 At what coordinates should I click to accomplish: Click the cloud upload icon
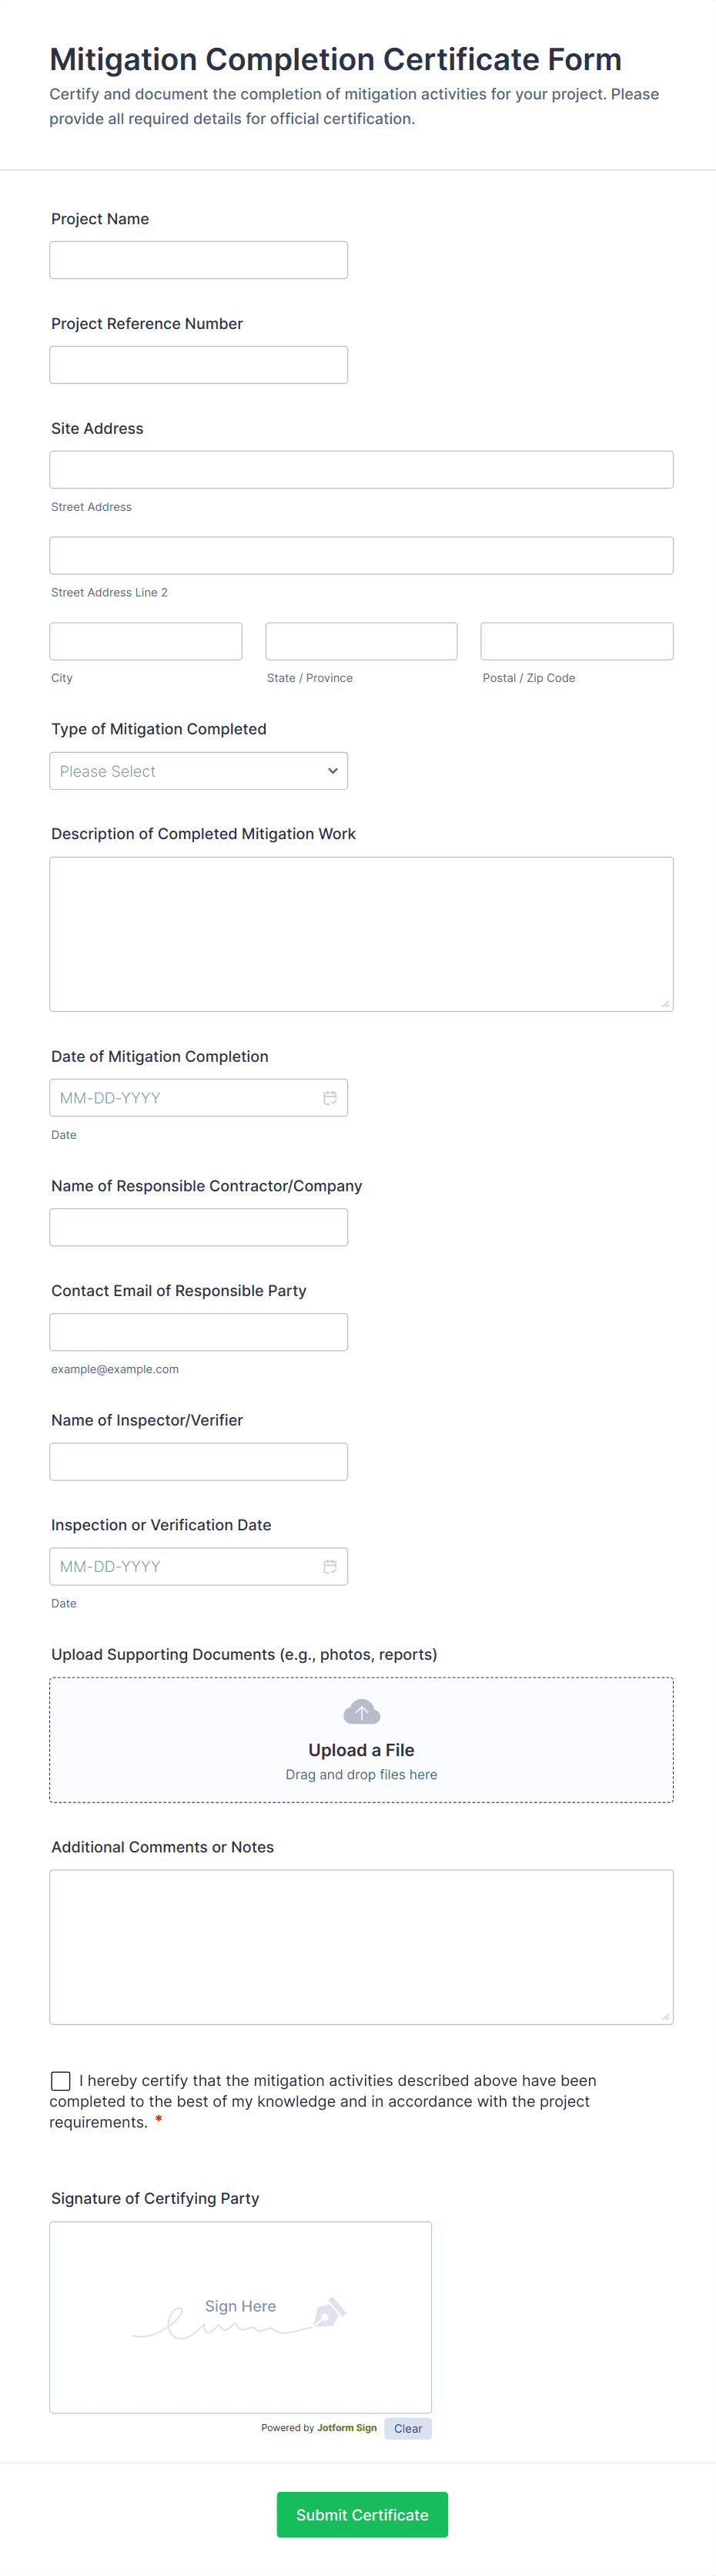pos(360,1711)
